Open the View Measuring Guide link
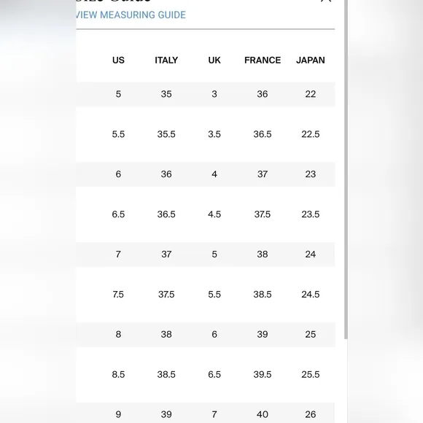The image size is (423, 423). click(131, 15)
